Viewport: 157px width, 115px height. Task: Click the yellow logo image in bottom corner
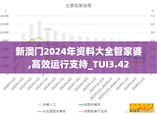(x=142, y=108)
